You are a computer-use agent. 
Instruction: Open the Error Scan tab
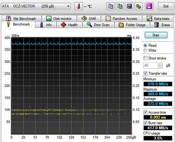[x=98, y=25]
